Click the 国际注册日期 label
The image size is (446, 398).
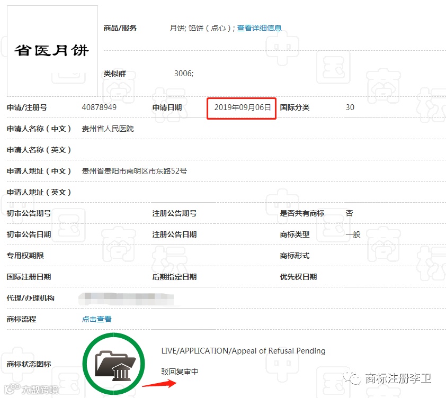[29, 277]
